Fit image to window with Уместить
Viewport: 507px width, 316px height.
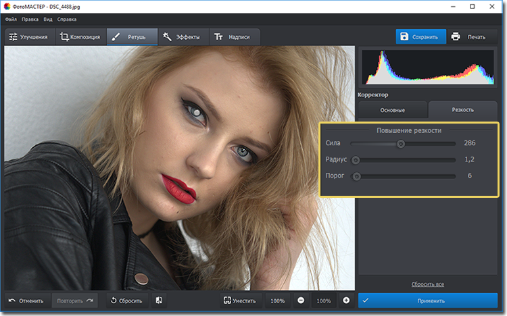tap(240, 300)
